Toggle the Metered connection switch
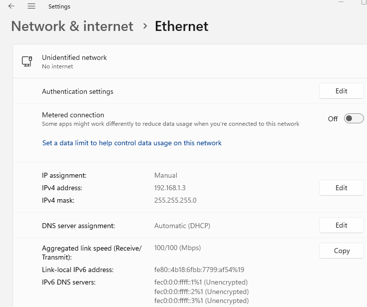 point(354,119)
